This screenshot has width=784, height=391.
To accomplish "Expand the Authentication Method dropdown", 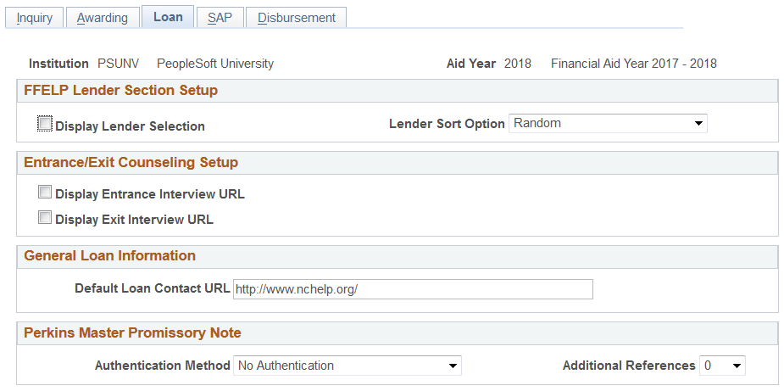I will tap(347, 366).
